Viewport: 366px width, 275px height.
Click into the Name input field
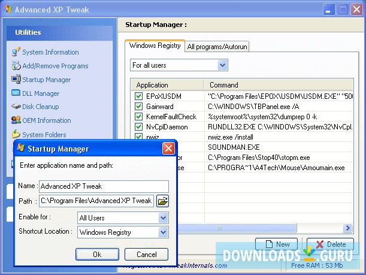click(x=104, y=186)
